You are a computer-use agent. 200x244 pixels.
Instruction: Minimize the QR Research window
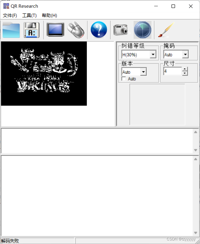[x=156, y=6]
